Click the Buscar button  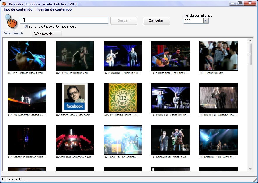[x=123, y=20]
